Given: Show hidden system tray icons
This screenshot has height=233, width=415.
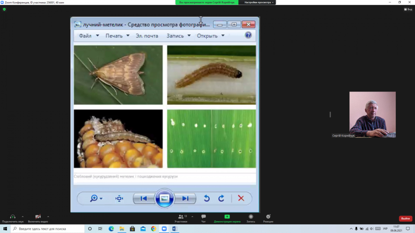Looking at the screenshot, I should (x=351, y=229).
